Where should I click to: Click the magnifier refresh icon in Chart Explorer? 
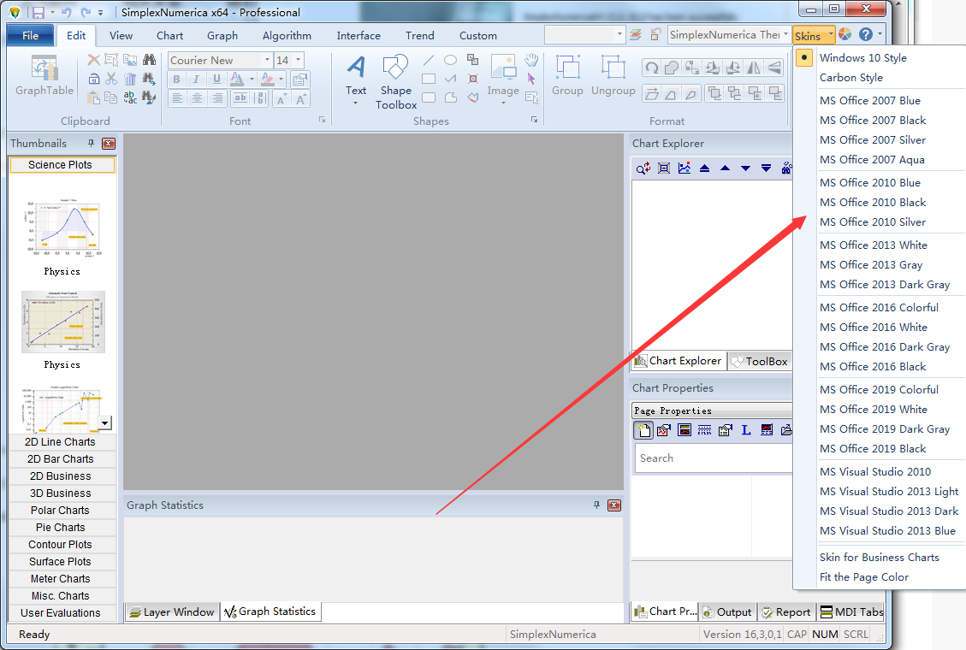click(x=643, y=168)
